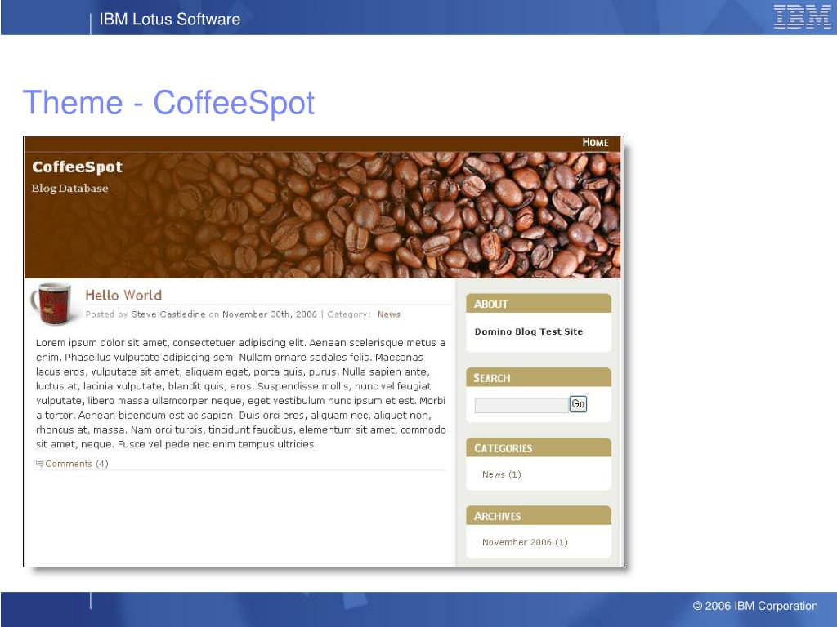Click the Lorem ipsum post body paragraph

coord(241,393)
